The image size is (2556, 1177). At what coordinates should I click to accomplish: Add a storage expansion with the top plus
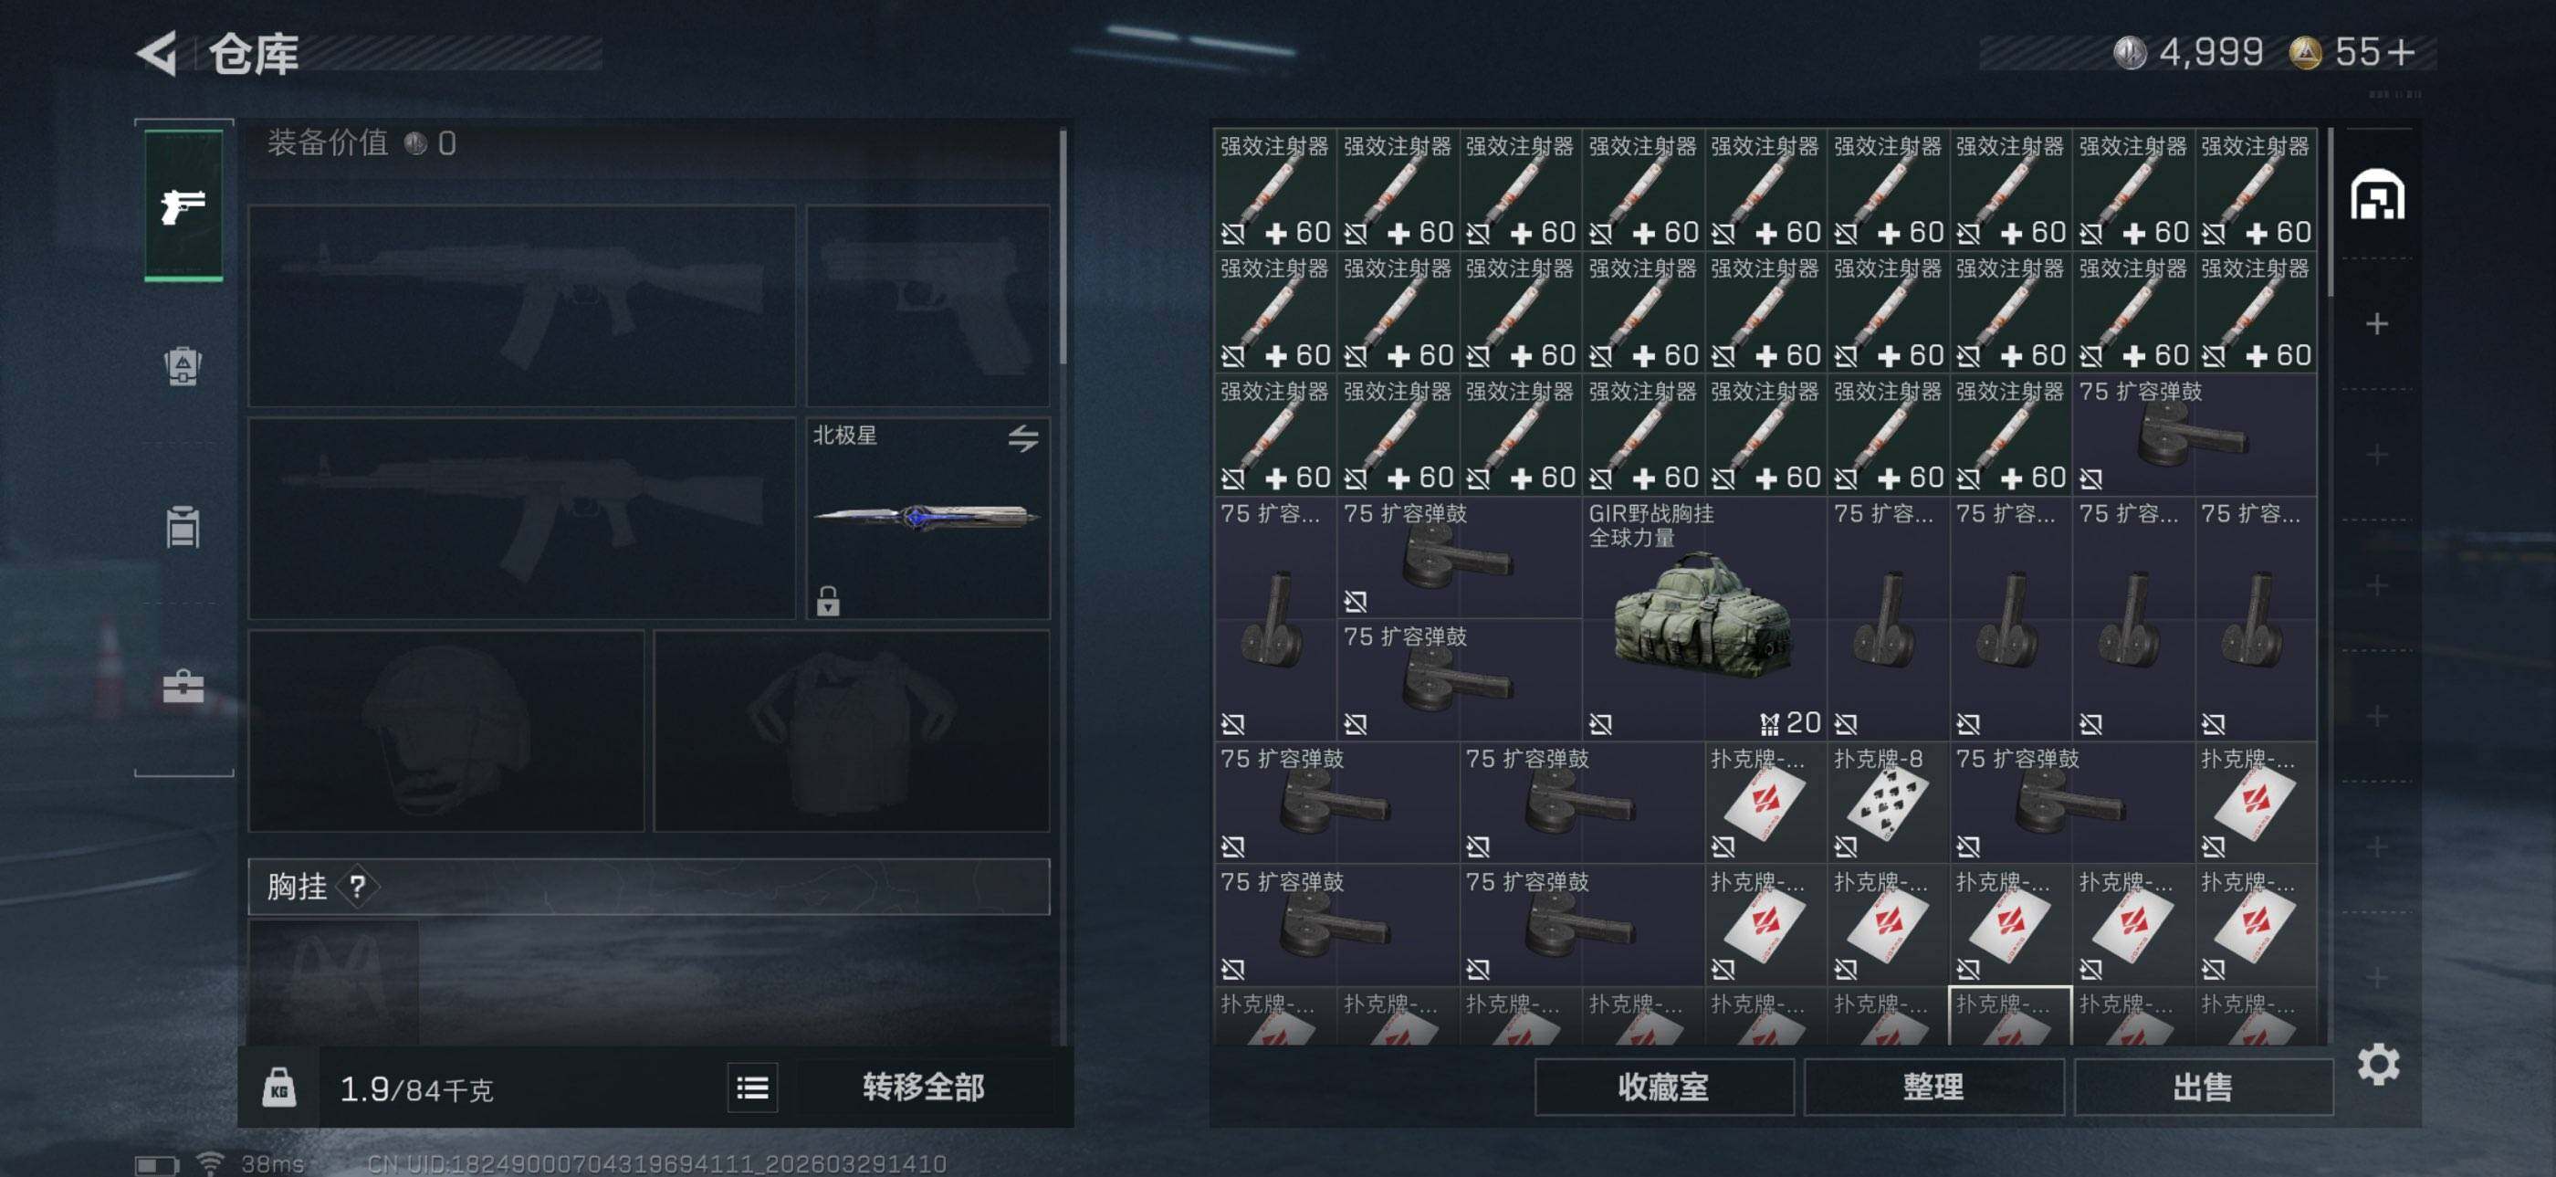[x=2376, y=323]
